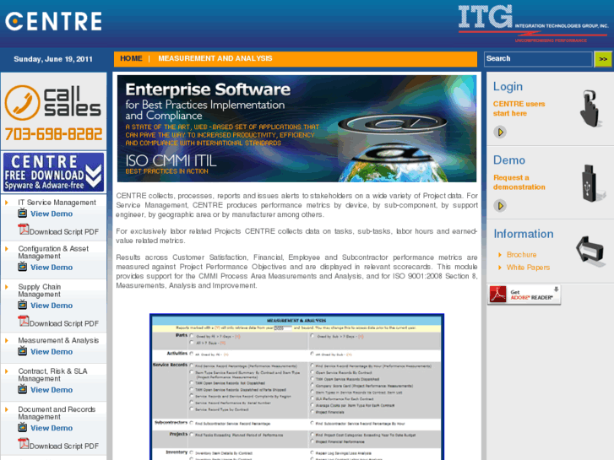
Task: Click the Information heading
Action: (x=524, y=234)
